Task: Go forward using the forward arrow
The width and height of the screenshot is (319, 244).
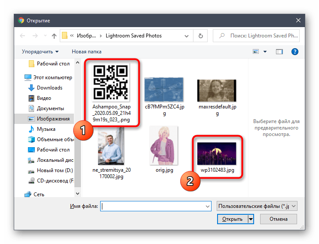Action: [x=35, y=36]
